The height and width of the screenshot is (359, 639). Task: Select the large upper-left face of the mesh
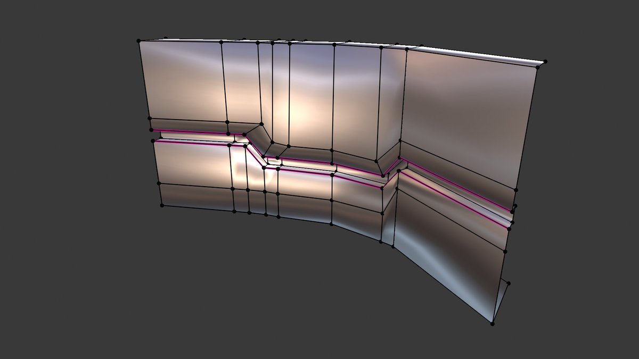pos(184,81)
